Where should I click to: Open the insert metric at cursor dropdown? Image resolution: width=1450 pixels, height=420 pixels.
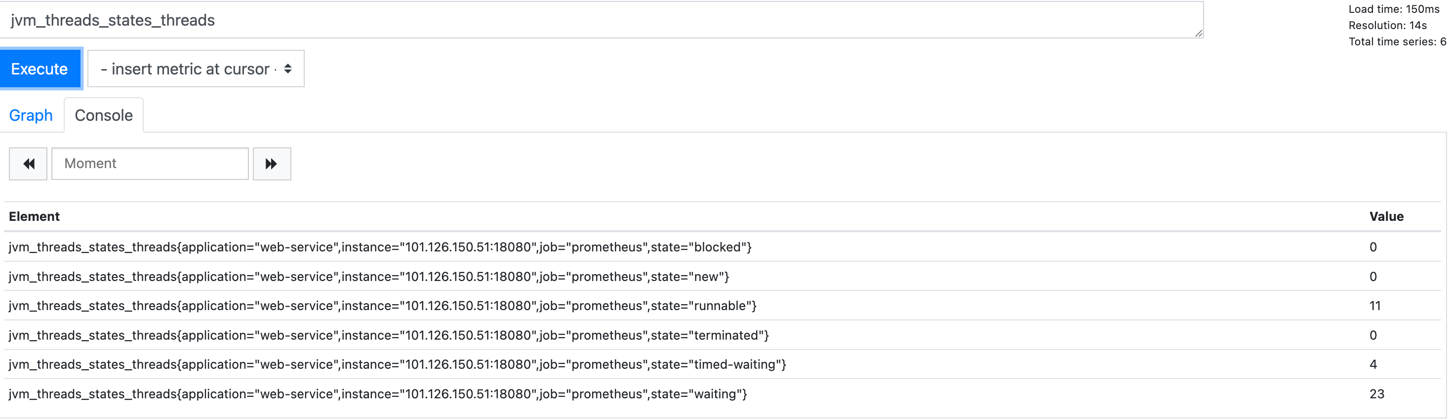coord(196,69)
